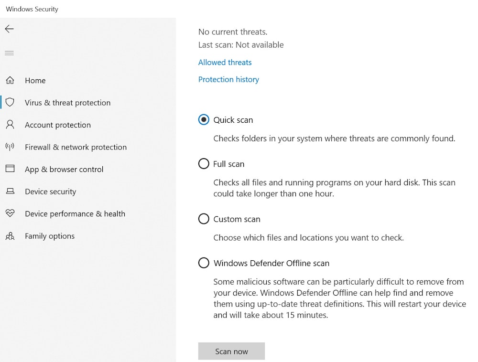The image size is (478, 362).
Task: Click the laptop icon for Device security
Action: [x=10, y=192]
